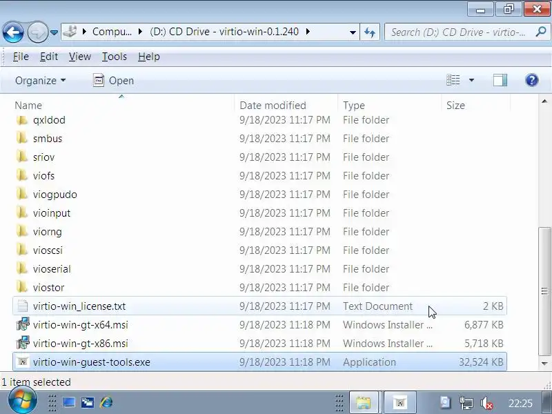This screenshot has width=552, height=414.
Task: Click the vertical scrollbar thumb
Action: coord(544,291)
